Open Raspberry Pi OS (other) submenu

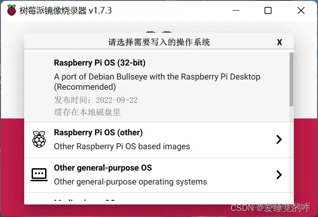click(157, 139)
